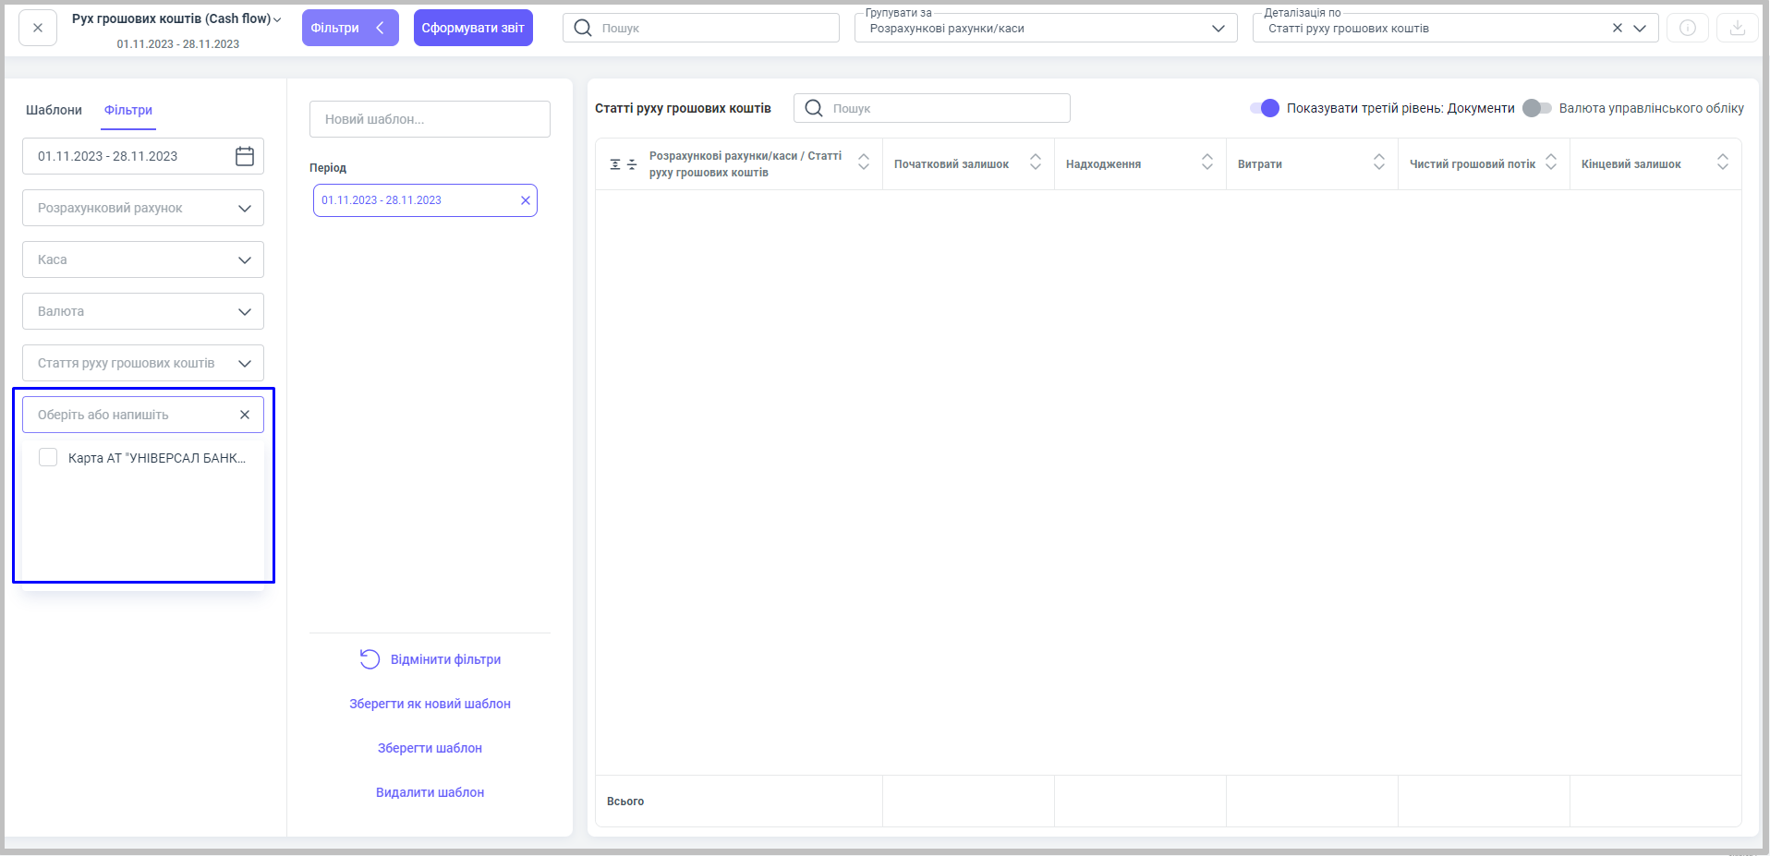Click the table search magnifier icon
Screen dimensions: 1770x856
(814, 108)
